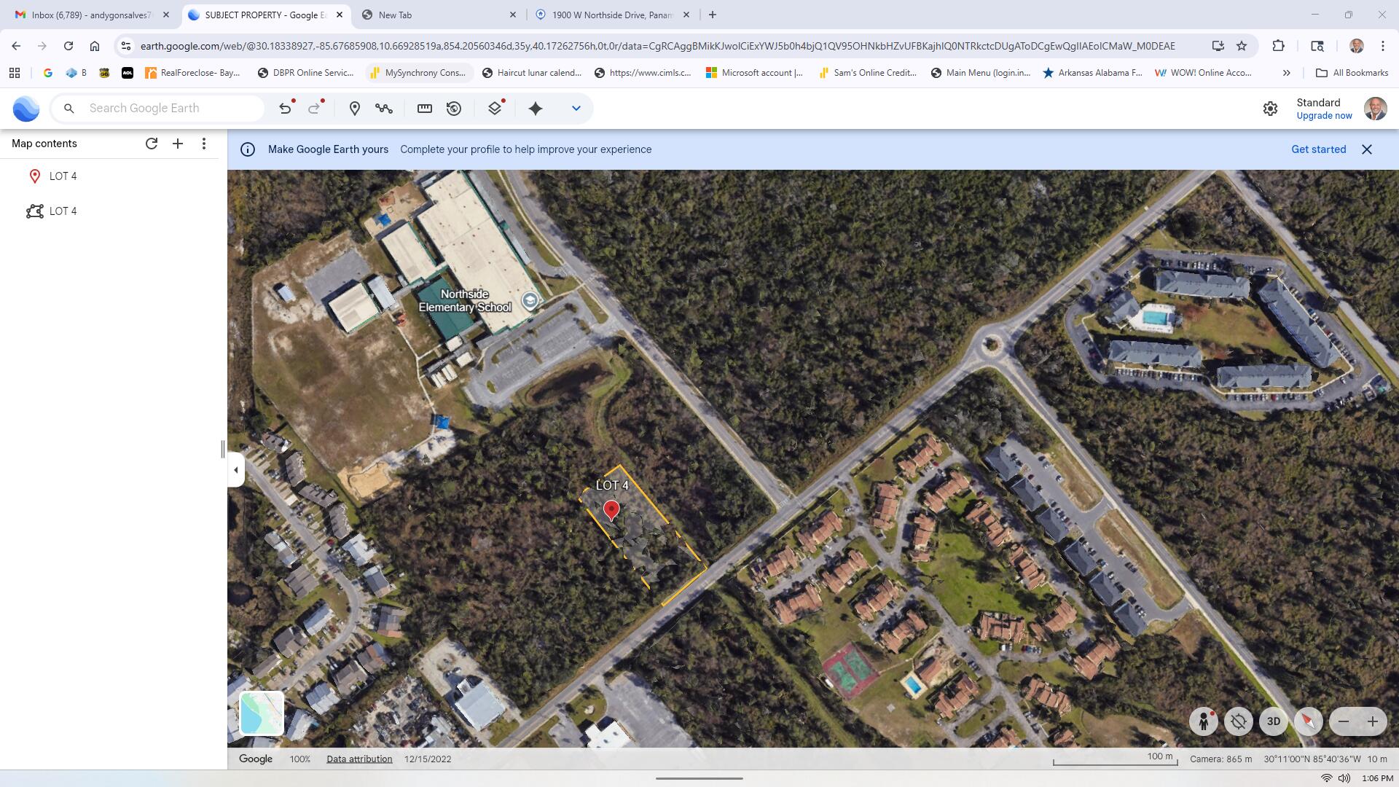Open the All Bookmarks folder

pyautogui.click(x=1352, y=73)
